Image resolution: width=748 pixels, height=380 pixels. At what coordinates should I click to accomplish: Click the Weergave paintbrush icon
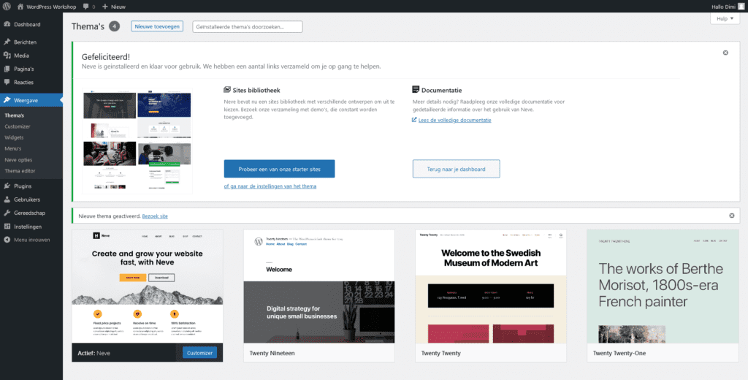click(x=7, y=100)
